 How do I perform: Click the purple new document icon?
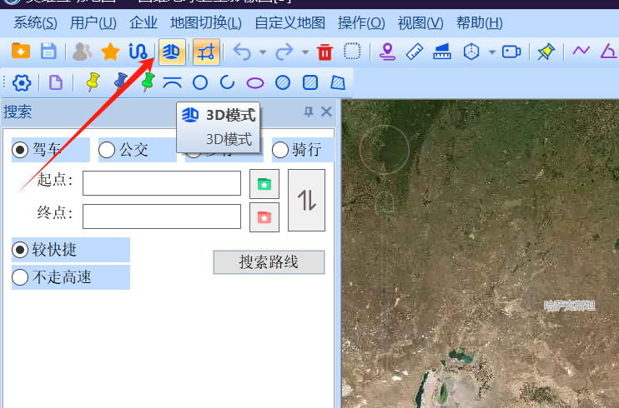[x=56, y=82]
